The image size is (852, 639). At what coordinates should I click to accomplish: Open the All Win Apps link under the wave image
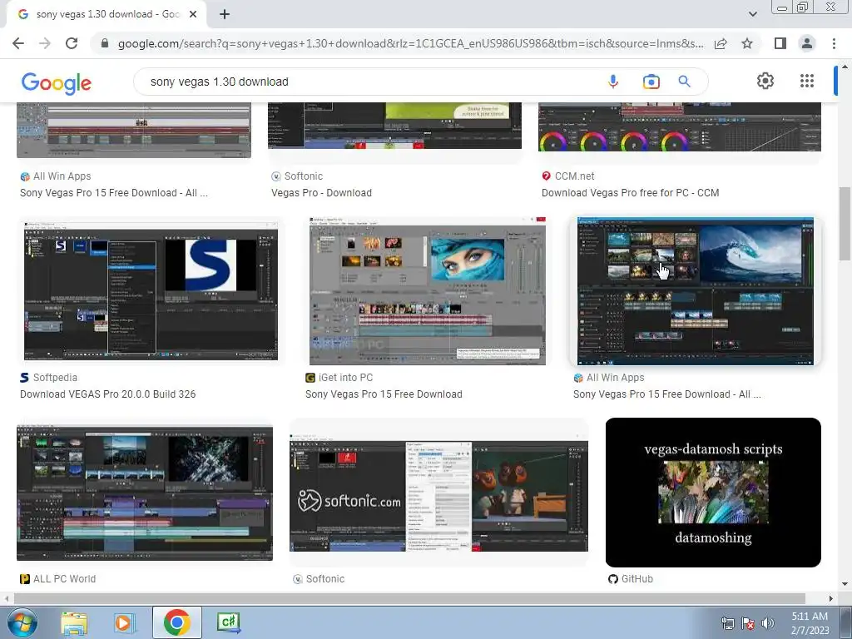click(666, 394)
